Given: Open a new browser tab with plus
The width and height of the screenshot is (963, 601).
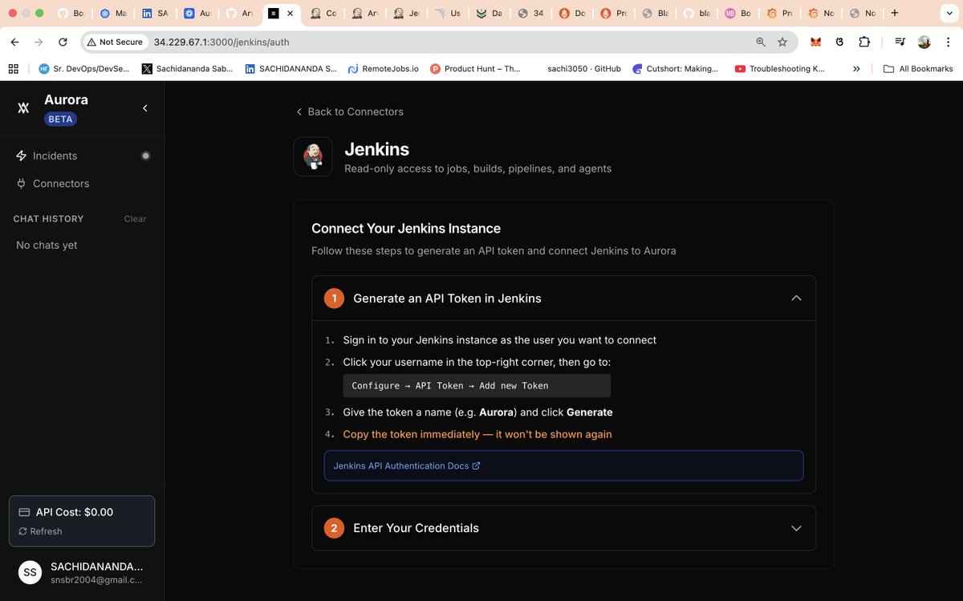Looking at the screenshot, I should click(x=895, y=13).
